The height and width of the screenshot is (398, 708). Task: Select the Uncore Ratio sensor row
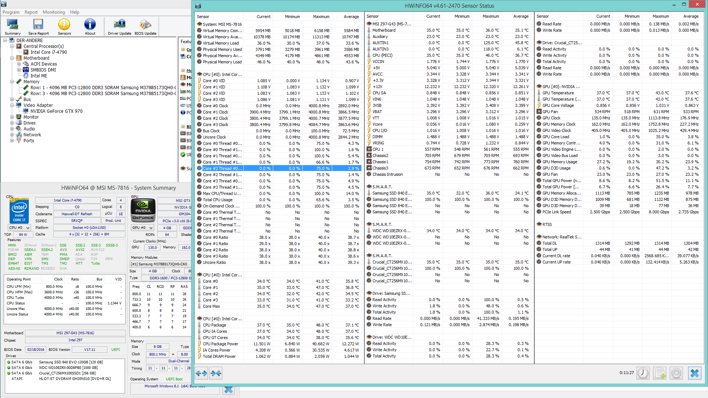(279, 262)
